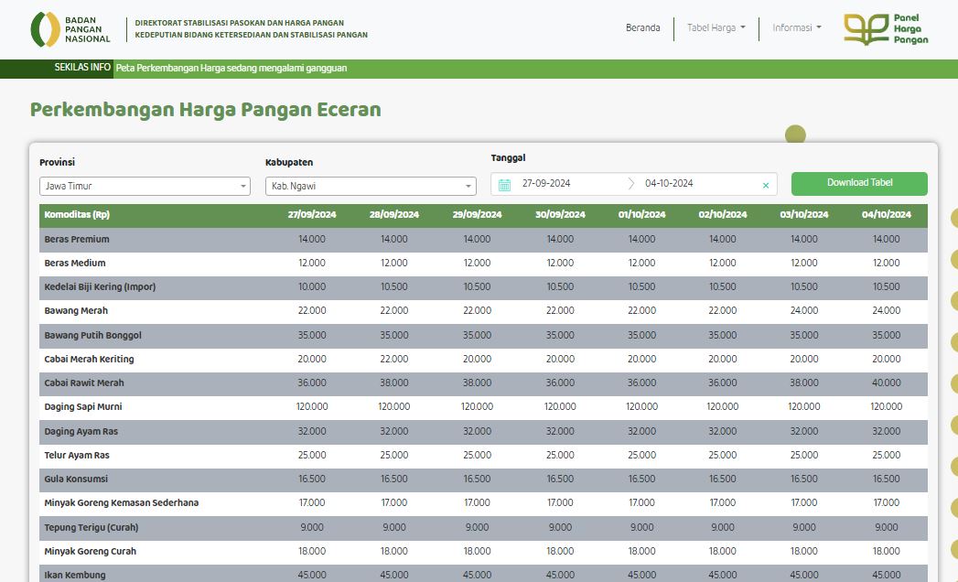
Task: Click the 04/10/2024 column header
Action: (886, 214)
